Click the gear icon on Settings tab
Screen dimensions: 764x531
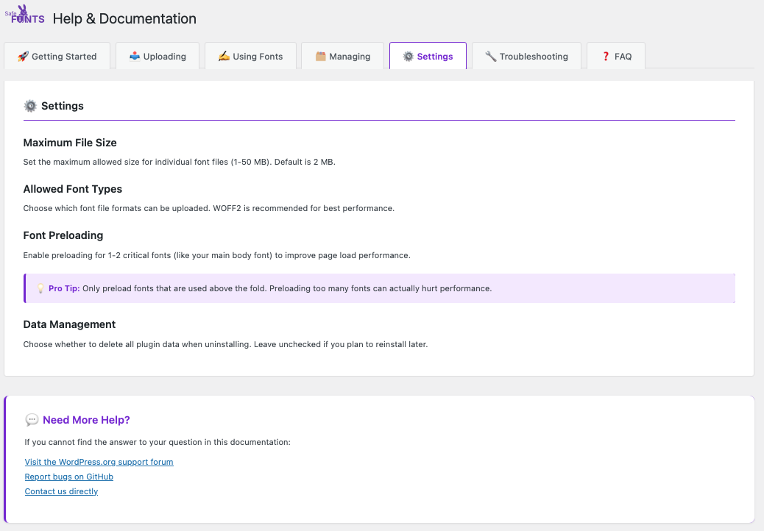pos(408,57)
